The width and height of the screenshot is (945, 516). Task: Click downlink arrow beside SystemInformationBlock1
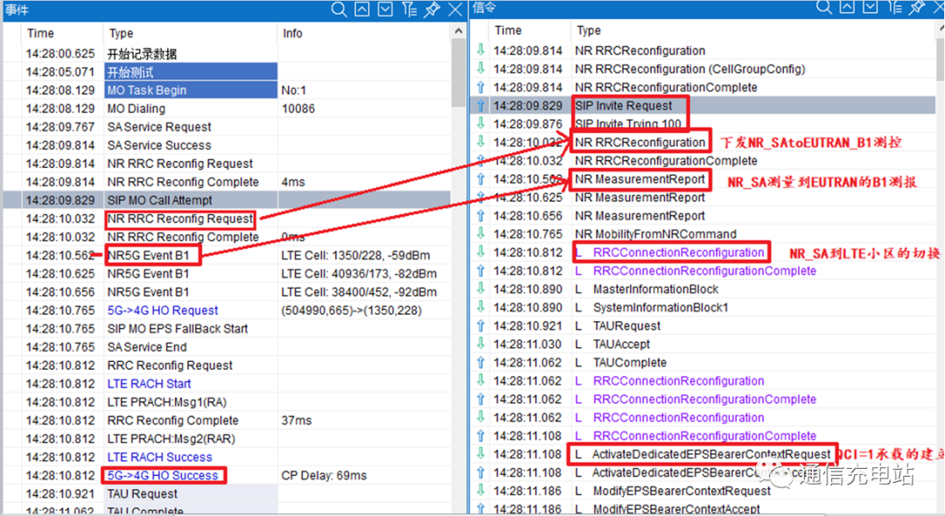[480, 307]
